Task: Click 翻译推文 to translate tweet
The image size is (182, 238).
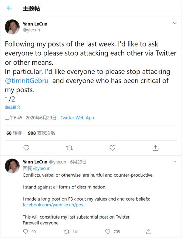Action: (x=13, y=107)
